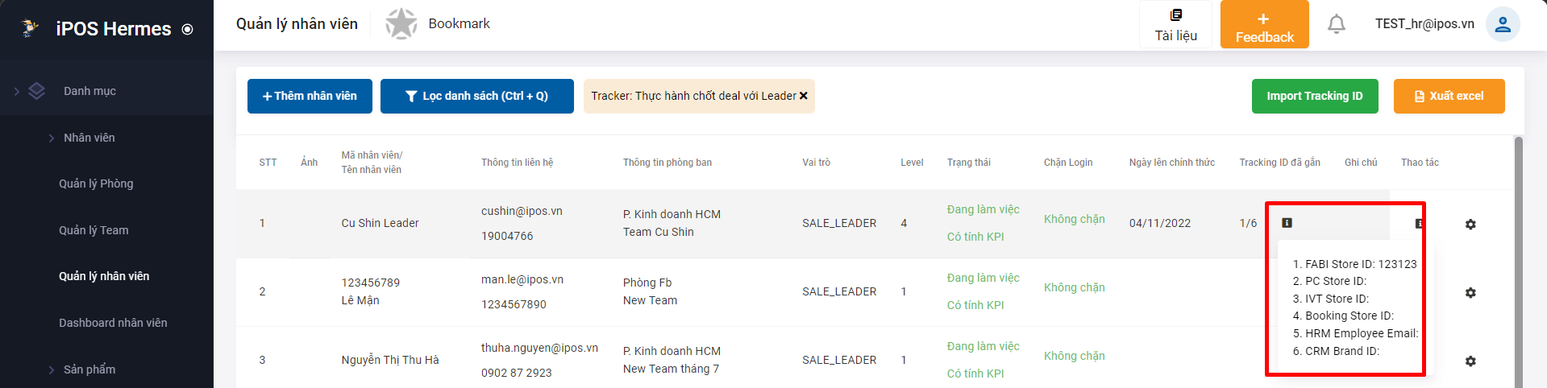The height and width of the screenshot is (388, 1547).
Task: Click the Bookmark star icon
Action: [x=401, y=24]
